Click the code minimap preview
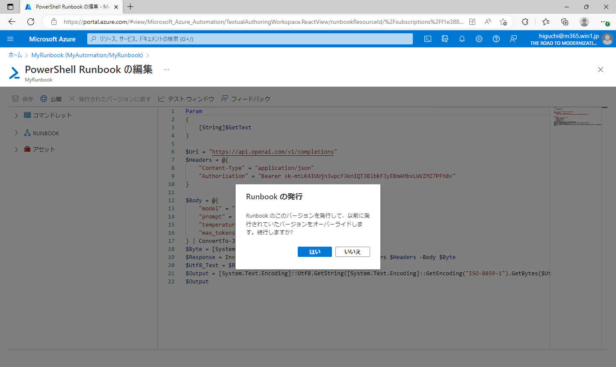This screenshot has height=367, width=616. coord(577,117)
